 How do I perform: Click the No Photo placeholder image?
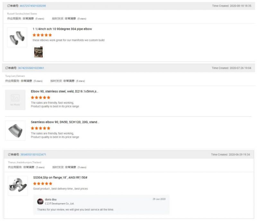pyautogui.click(x=15, y=100)
